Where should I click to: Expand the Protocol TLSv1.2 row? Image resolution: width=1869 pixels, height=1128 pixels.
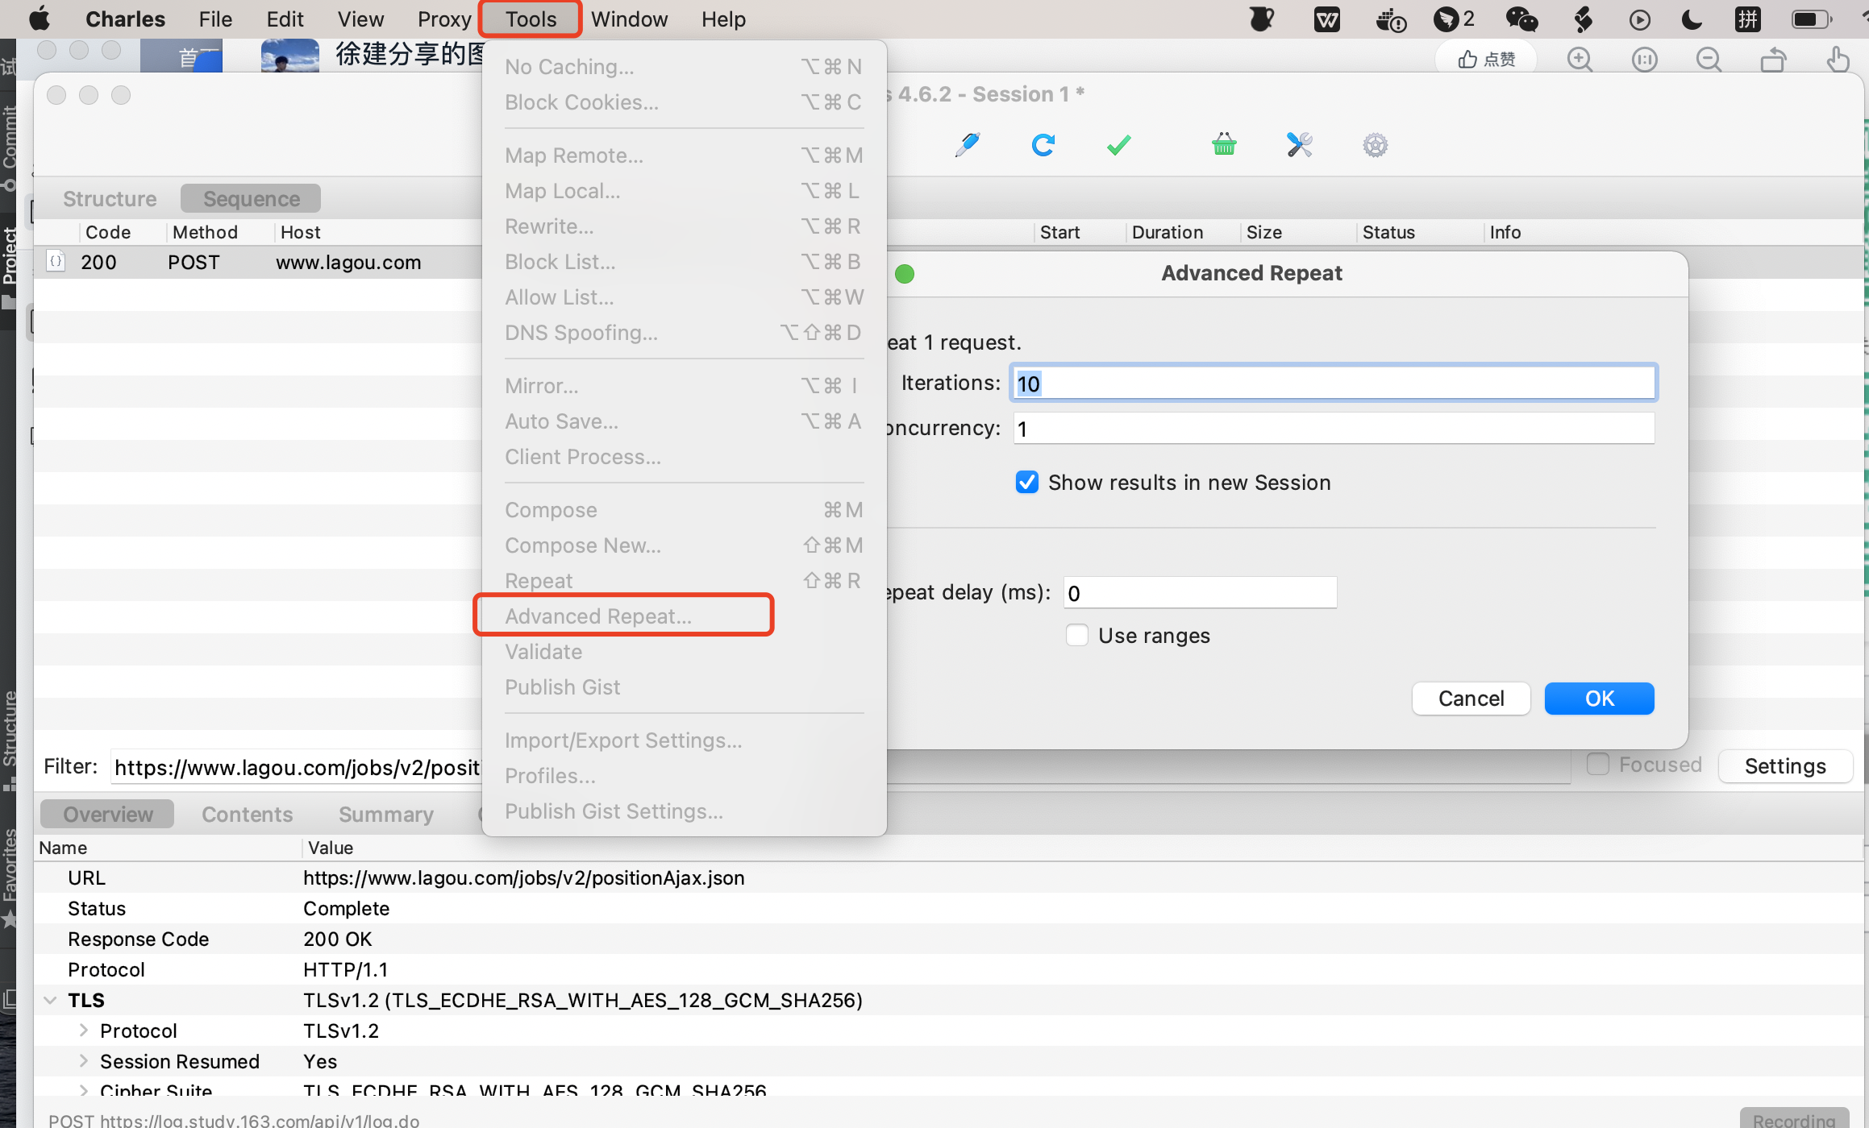[83, 1031]
